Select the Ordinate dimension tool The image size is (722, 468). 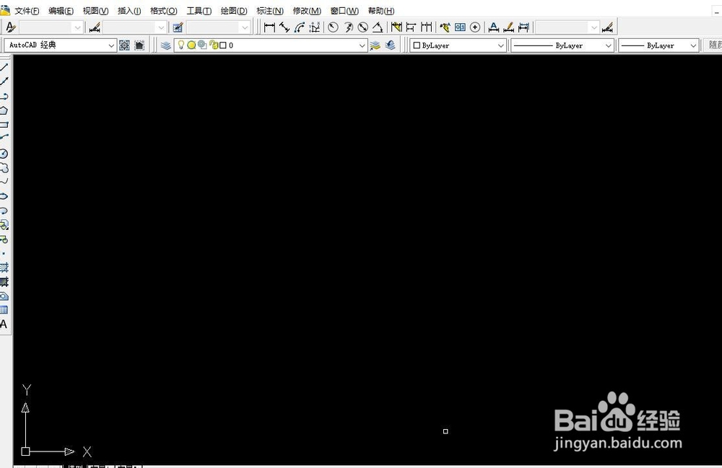click(x=315, y=27)
